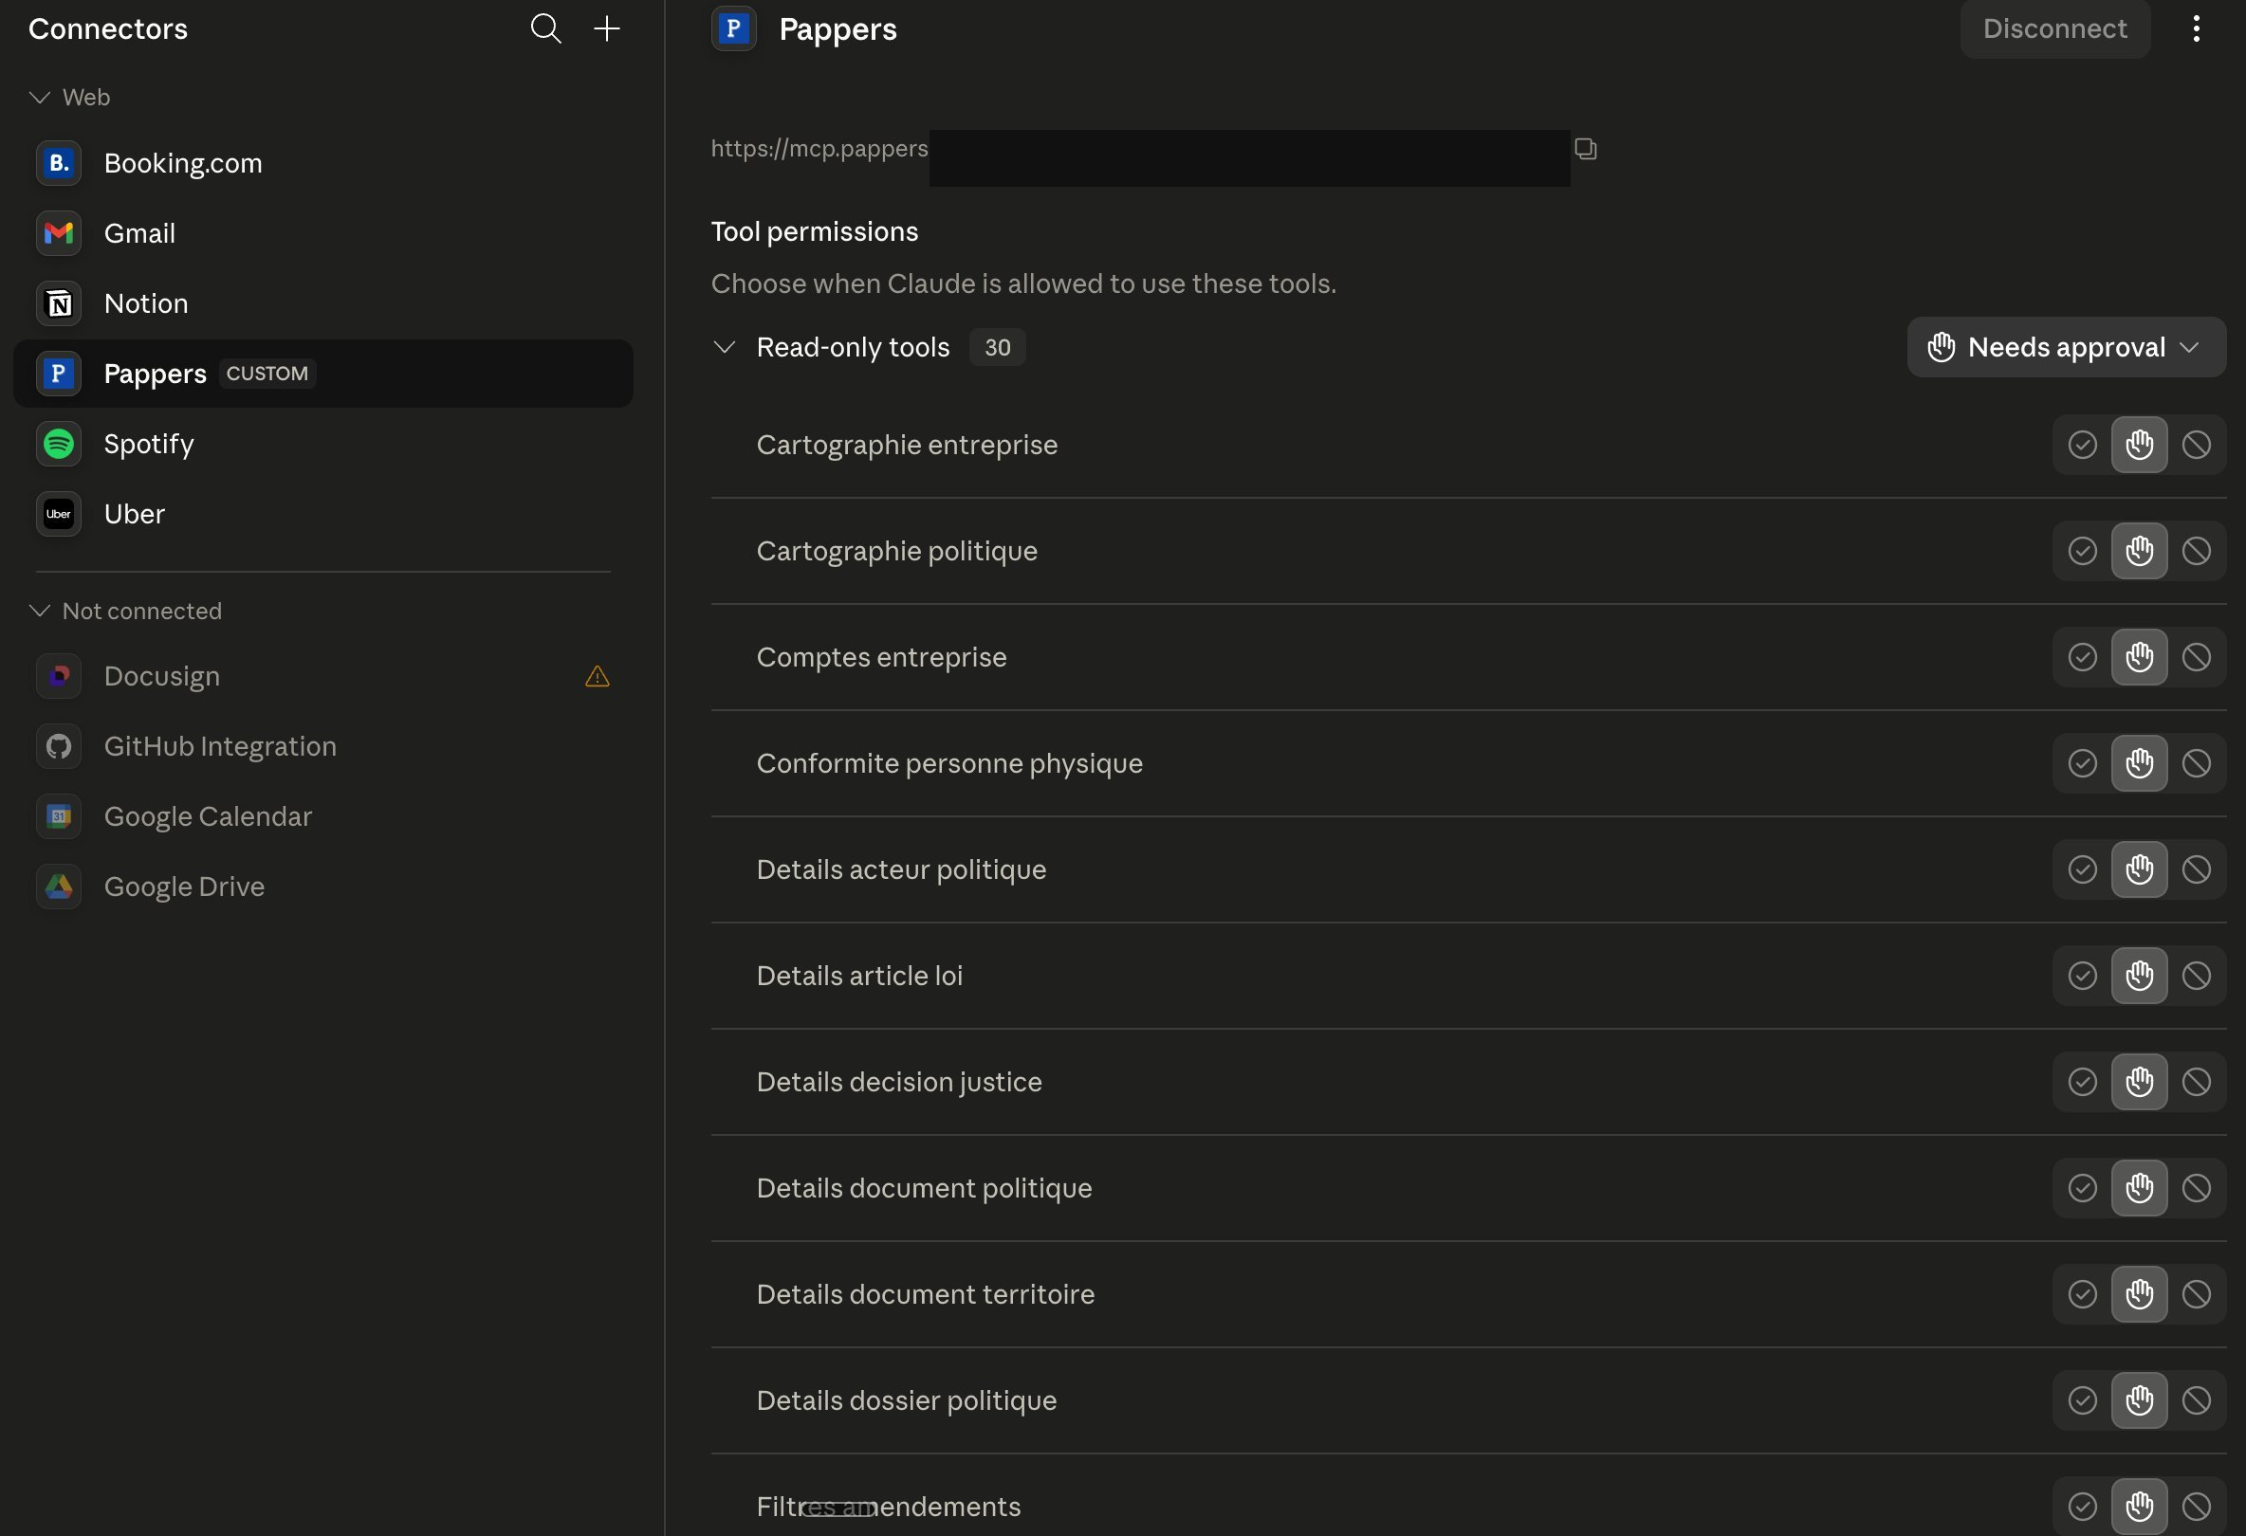Click the Uber logo icon
2246x1536 pixels.
[x=58, y=513]
